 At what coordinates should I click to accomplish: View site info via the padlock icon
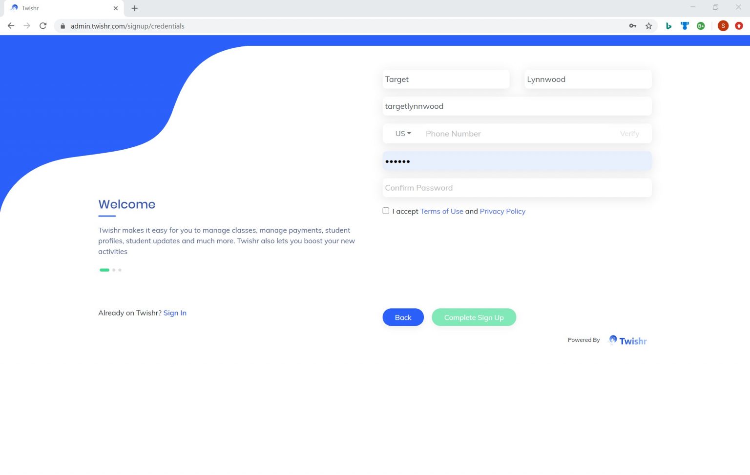[62, 26]
